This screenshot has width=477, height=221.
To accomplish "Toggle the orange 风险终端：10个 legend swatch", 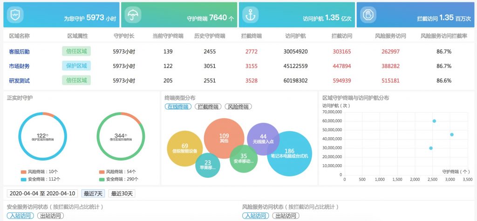I will tap(24, 172).
